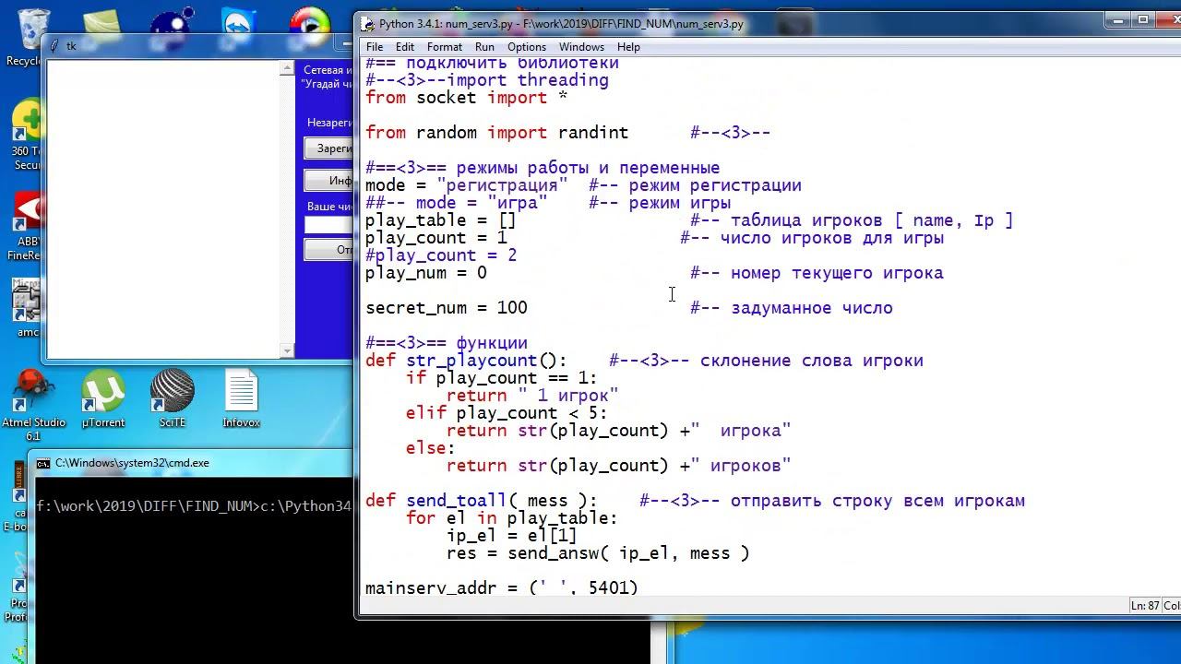Click the 'return " 1 игрок"' line
Image resolution: width=1181 pixels, height=664 pixels.
532,396
